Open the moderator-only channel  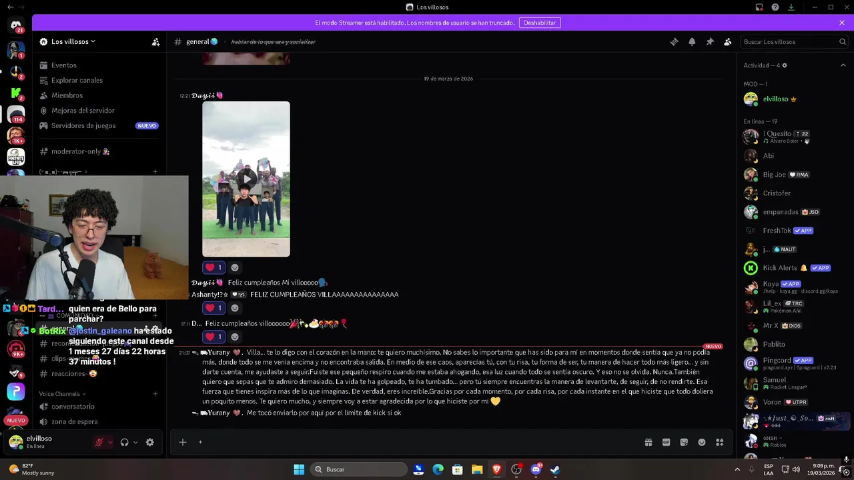click(99, 151)
